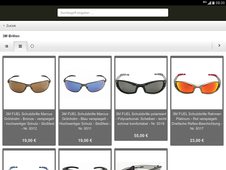Switch to list view layout
Image resolution: width=226 pixels, height=170 pixels.
tap(7, 46)
